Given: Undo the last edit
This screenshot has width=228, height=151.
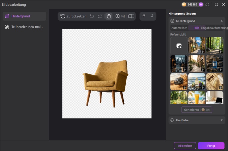Looking at the screenshot, I should click(x=92, y=16).
